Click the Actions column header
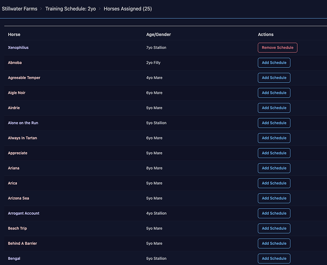Screen dimensions: 327x265 pyautogui.click(x=266, y=34)
